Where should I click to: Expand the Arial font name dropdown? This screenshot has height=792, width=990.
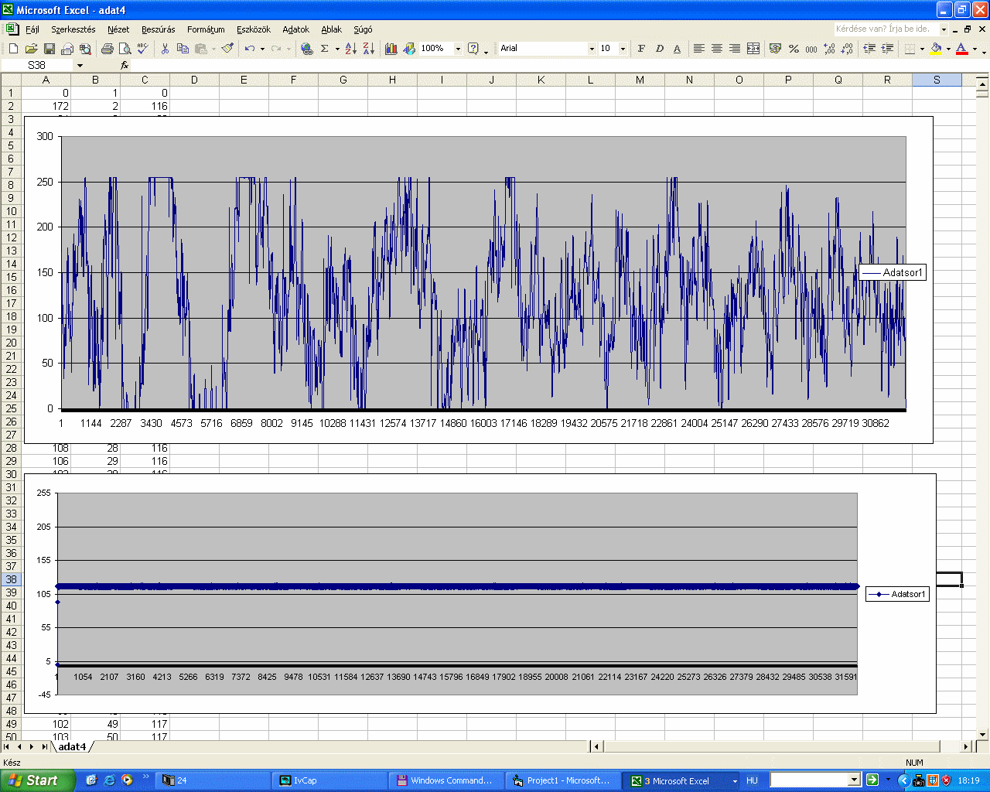click(592, 49)
